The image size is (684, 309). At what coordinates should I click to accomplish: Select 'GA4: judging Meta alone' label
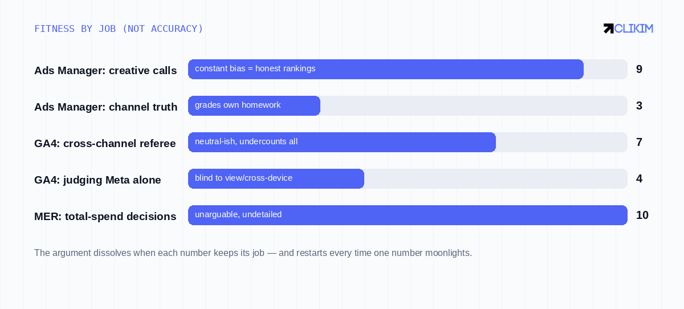97,180
